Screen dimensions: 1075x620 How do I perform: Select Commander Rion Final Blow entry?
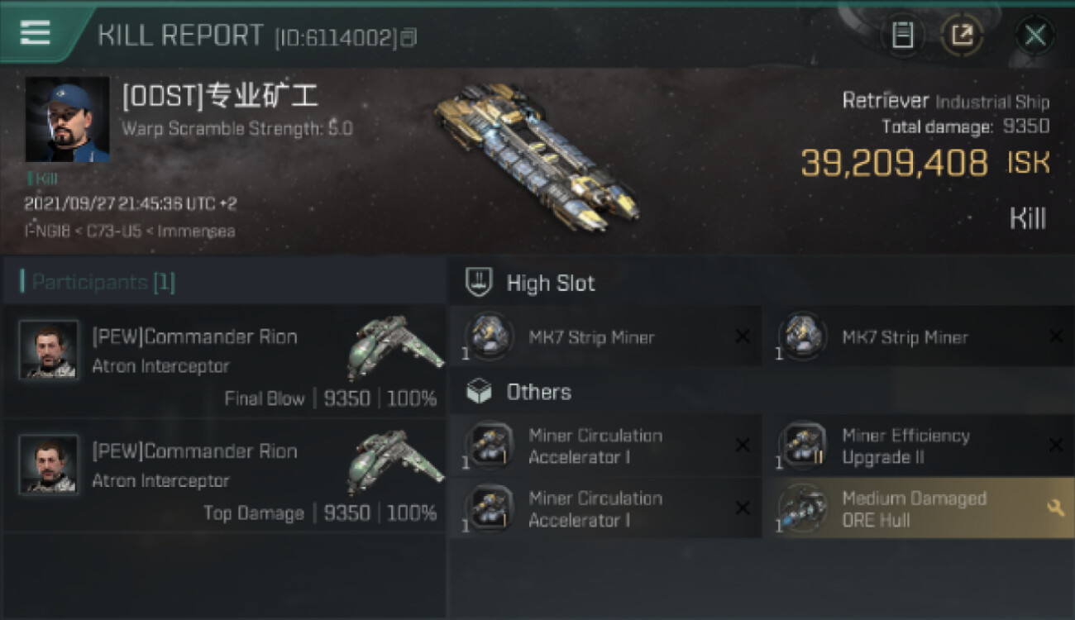223,361
